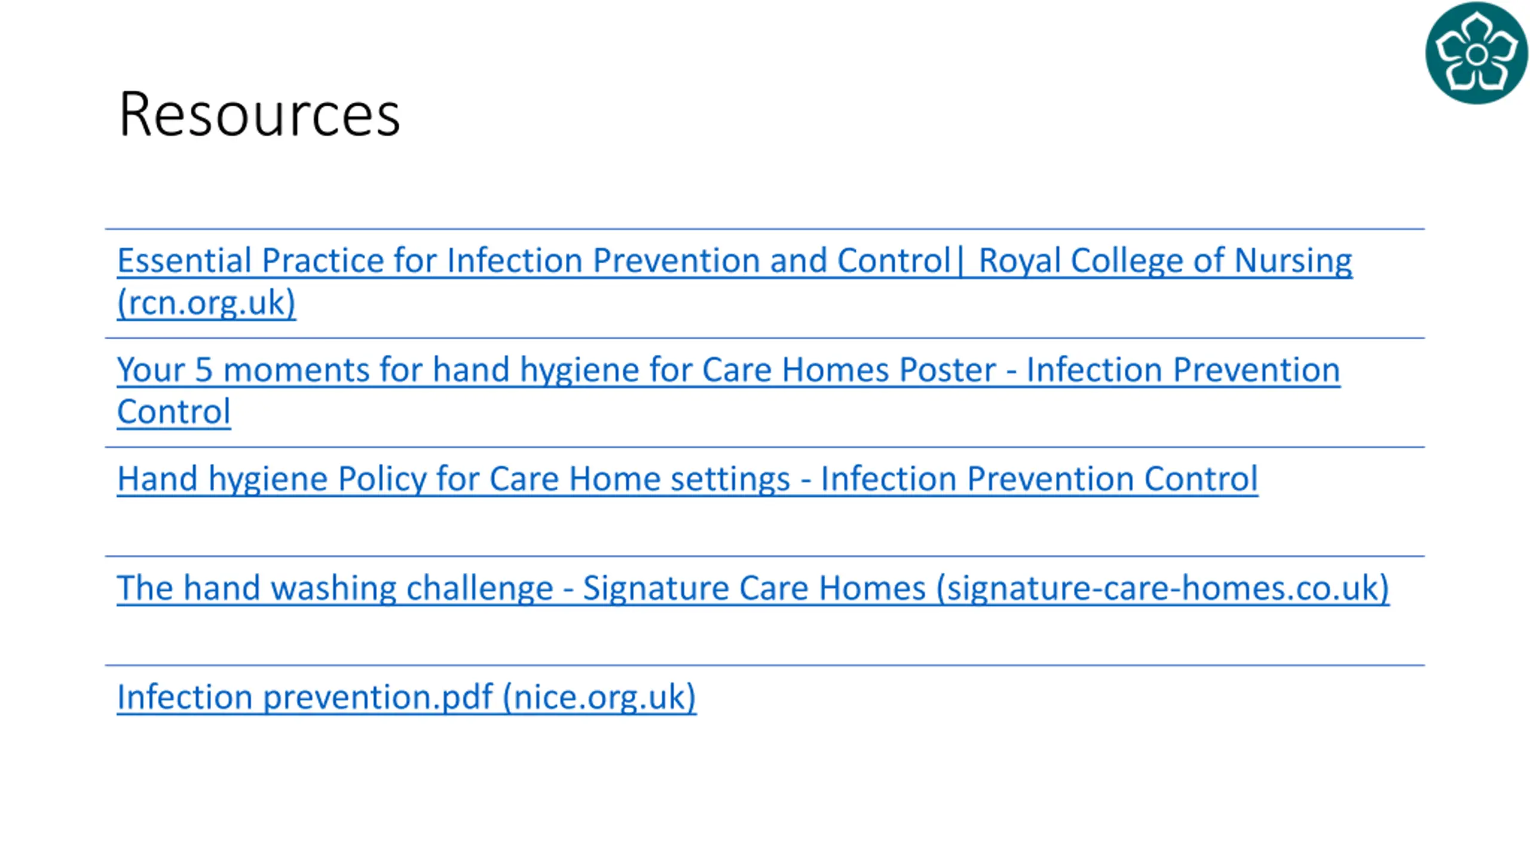Click the word Poster in second link
The width and height of the screenshot is (1530, 860).
(947, 370)
